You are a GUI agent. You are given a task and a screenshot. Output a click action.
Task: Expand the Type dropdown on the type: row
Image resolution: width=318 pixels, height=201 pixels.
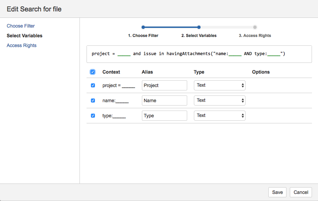click(x=220, y=115)
